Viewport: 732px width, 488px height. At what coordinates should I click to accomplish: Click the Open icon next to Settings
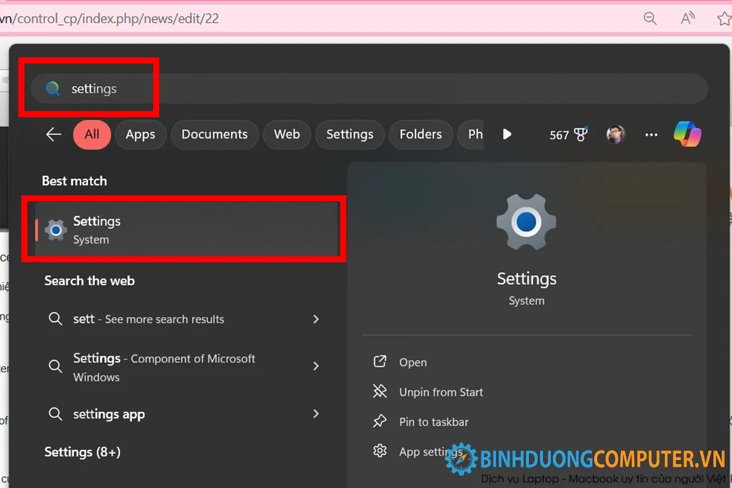[x=380, y=361]
